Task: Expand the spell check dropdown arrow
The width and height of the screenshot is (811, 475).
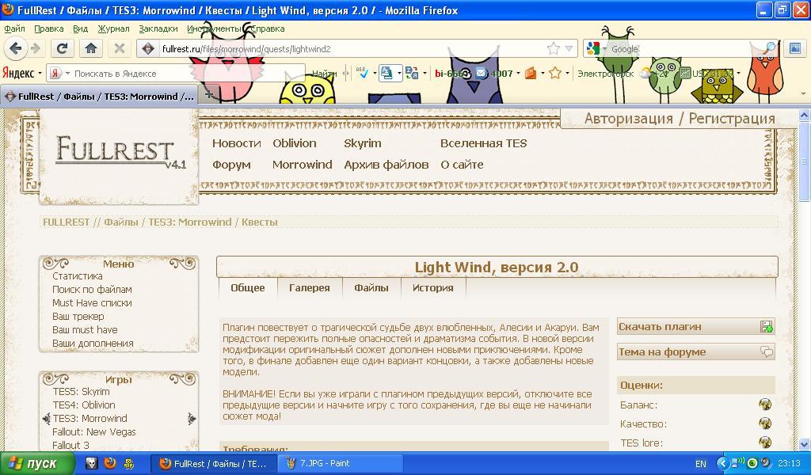Action: click(x=375, y=74)
